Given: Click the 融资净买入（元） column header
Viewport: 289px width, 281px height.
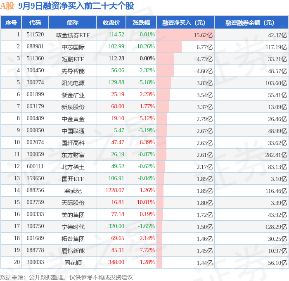Looking at the screenshot, I should tap(185, 23).
